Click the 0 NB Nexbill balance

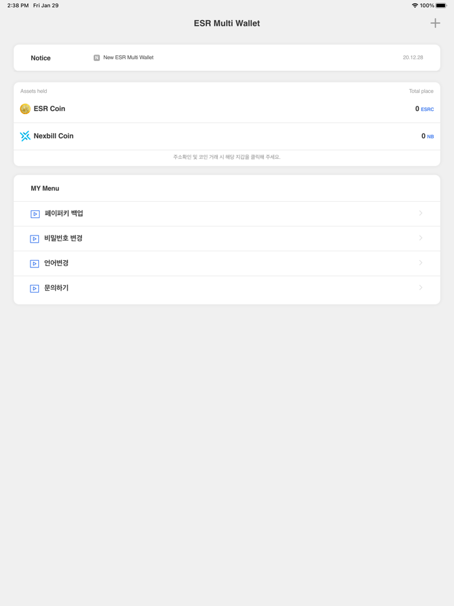pos(427,136)
